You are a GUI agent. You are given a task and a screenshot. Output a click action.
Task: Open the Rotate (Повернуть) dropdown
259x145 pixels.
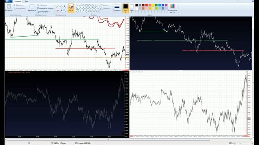(x=43, y=12)
